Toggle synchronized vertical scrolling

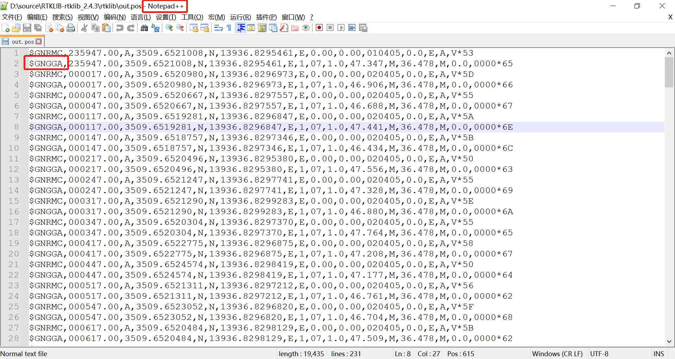tap(194, 28)
